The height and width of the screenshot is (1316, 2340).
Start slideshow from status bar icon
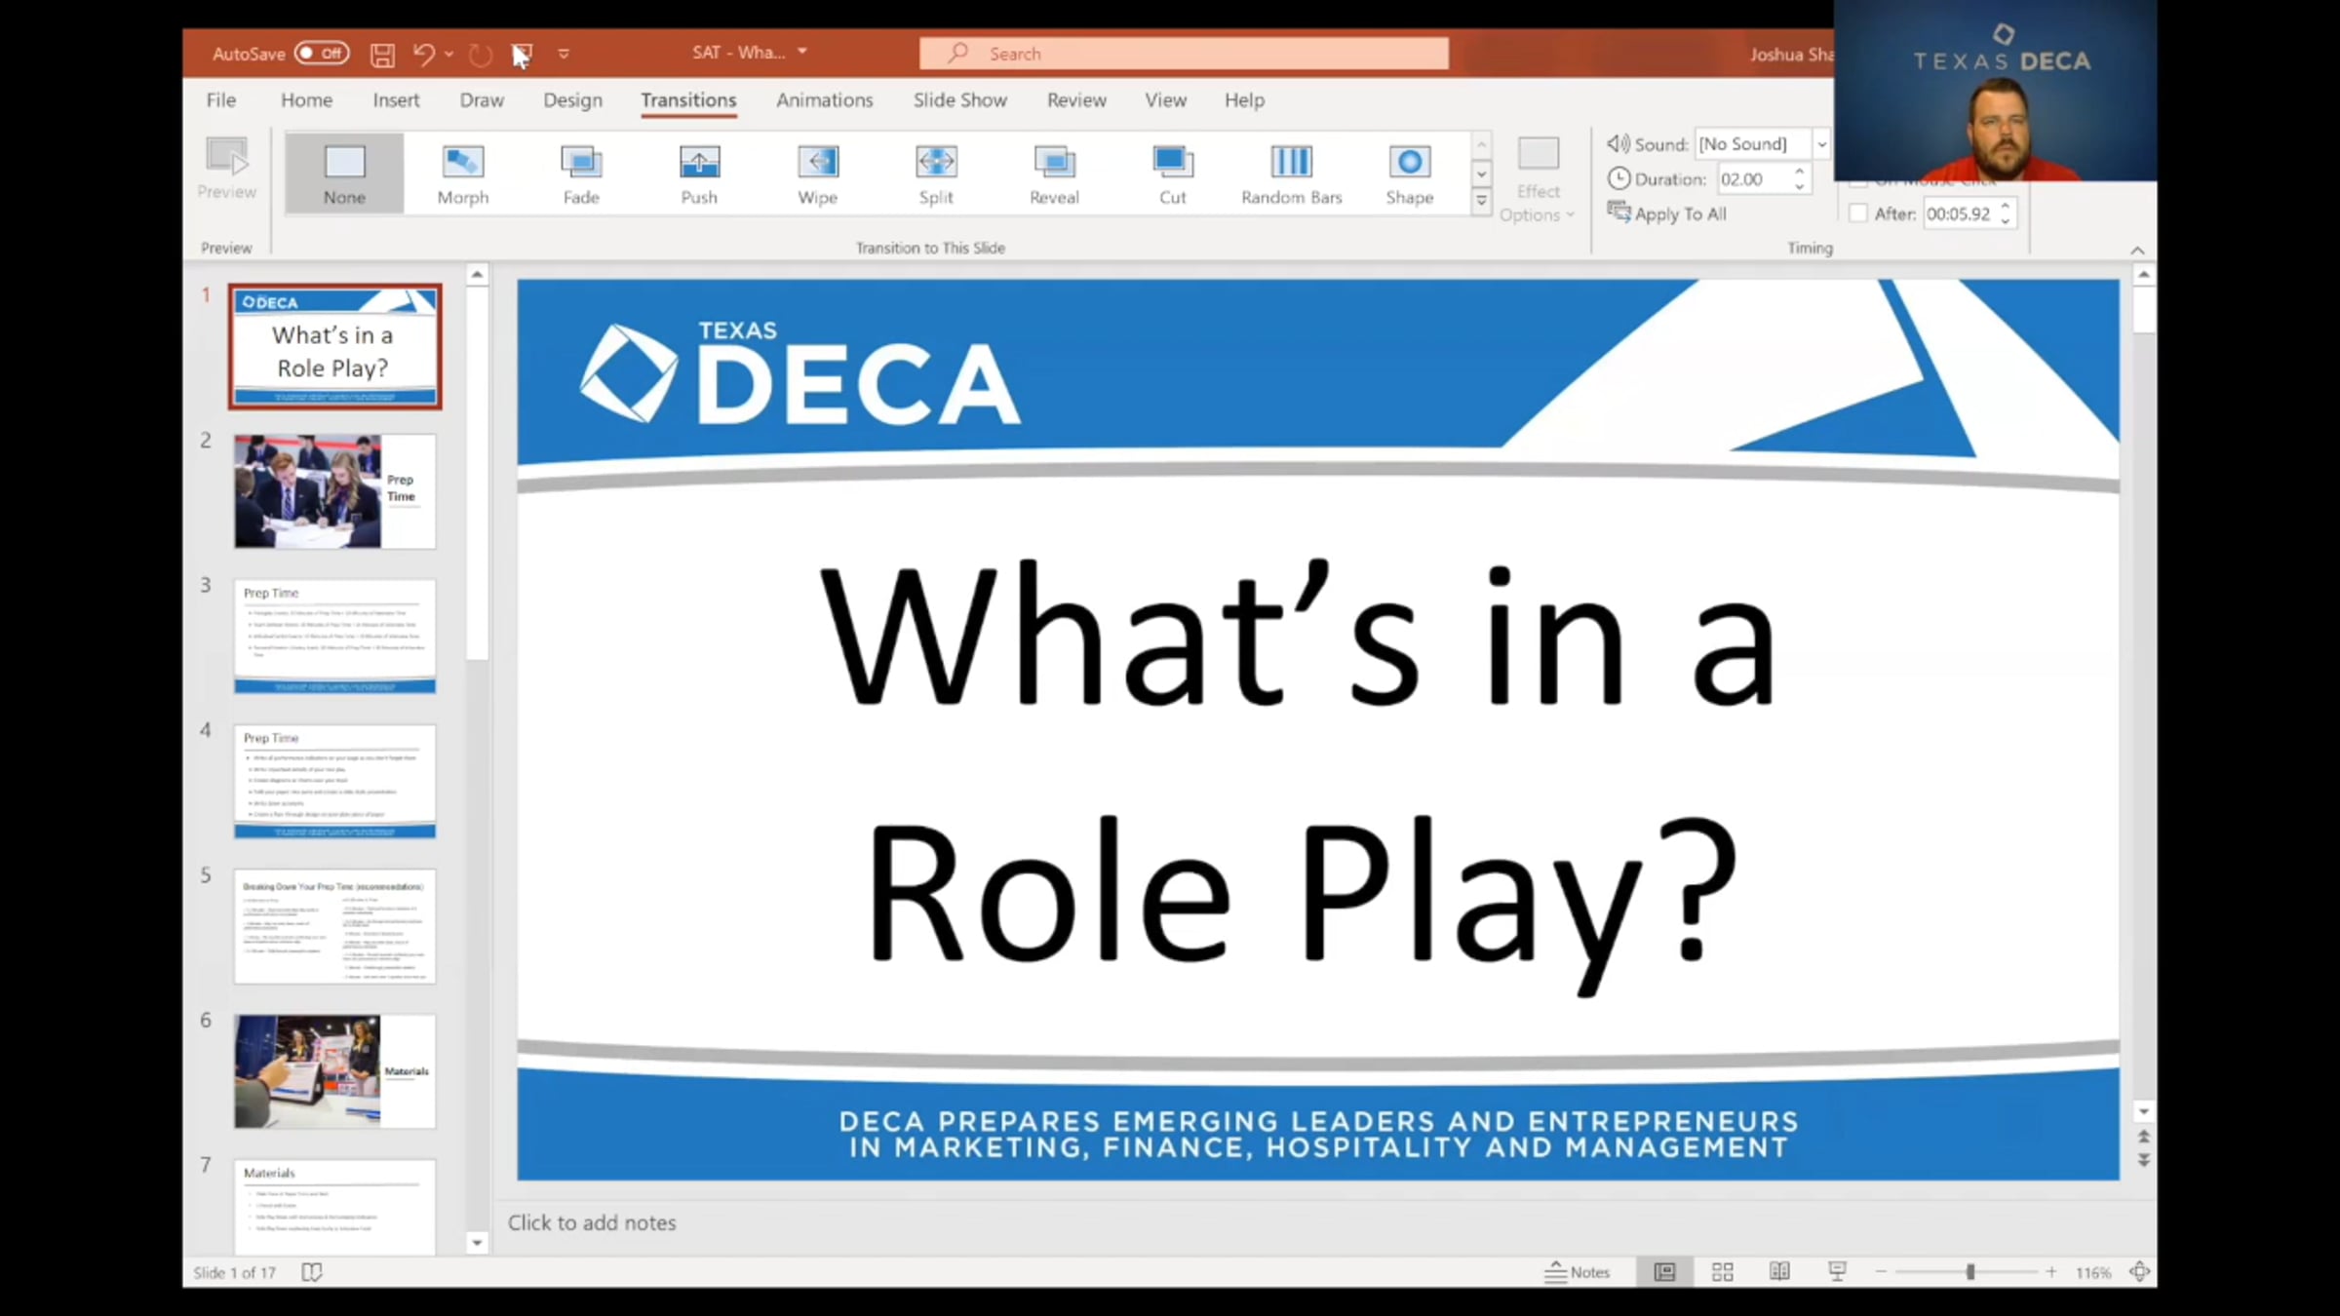[1837, 1272]
